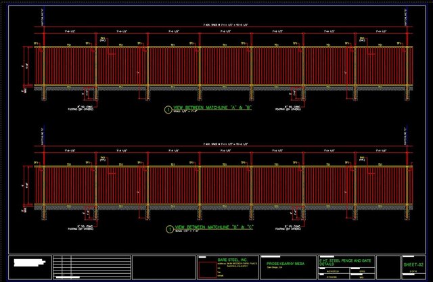Select the circled view number beside the A & B title

(x=168, y=109)
